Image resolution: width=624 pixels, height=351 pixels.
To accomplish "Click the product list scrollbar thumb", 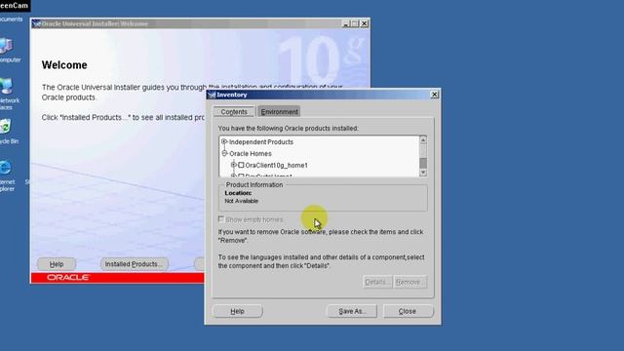I will 423,163.
